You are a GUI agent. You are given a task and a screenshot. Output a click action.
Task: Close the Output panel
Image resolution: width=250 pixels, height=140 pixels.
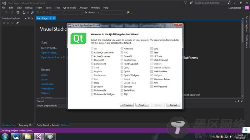click(x=242, y=101)
